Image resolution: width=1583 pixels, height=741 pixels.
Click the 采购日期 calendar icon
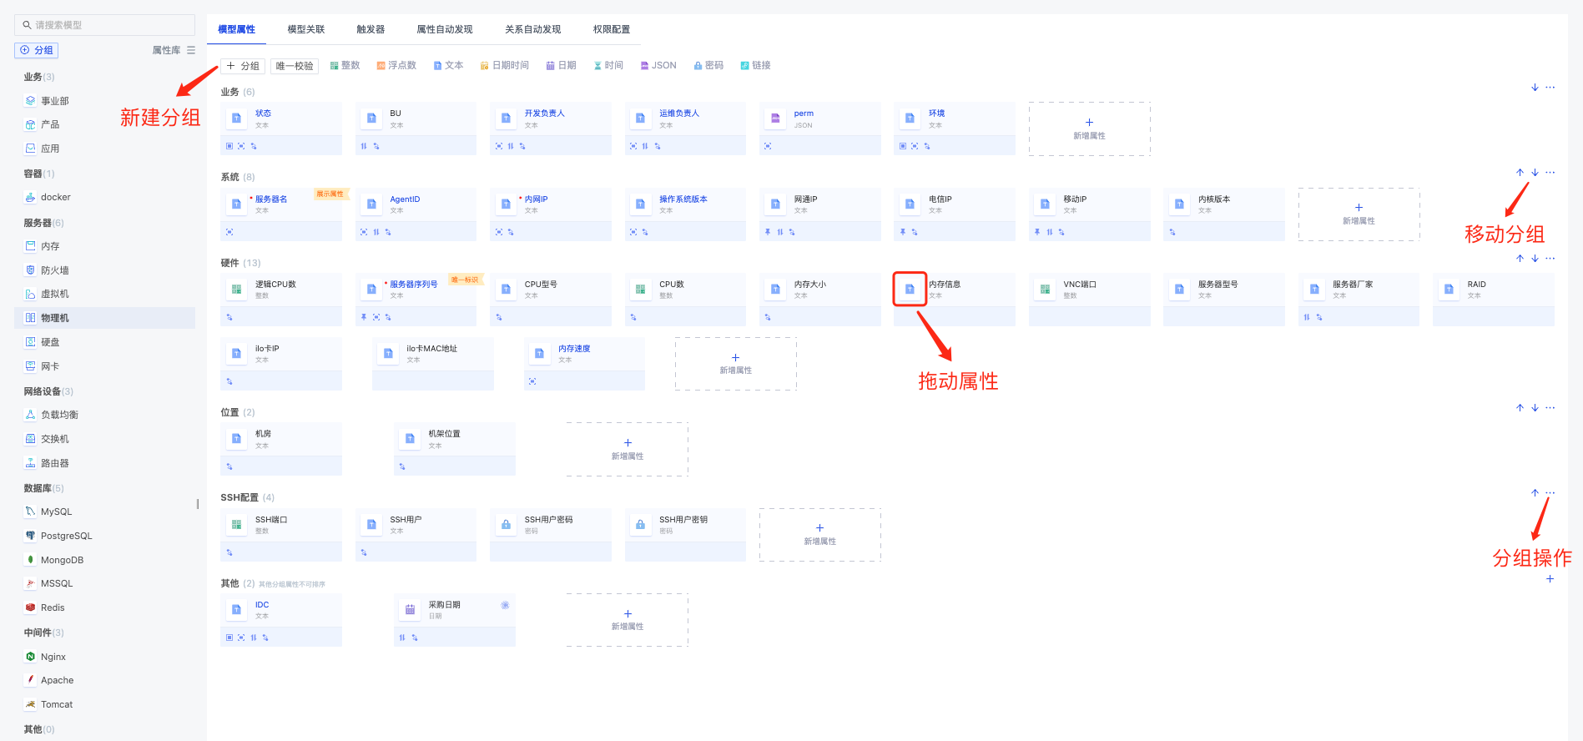(410, 610)
